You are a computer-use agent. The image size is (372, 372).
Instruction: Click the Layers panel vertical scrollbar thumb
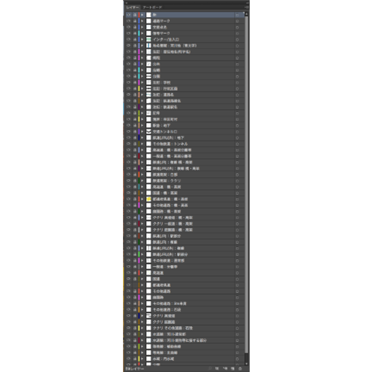[x=247, y=184]
